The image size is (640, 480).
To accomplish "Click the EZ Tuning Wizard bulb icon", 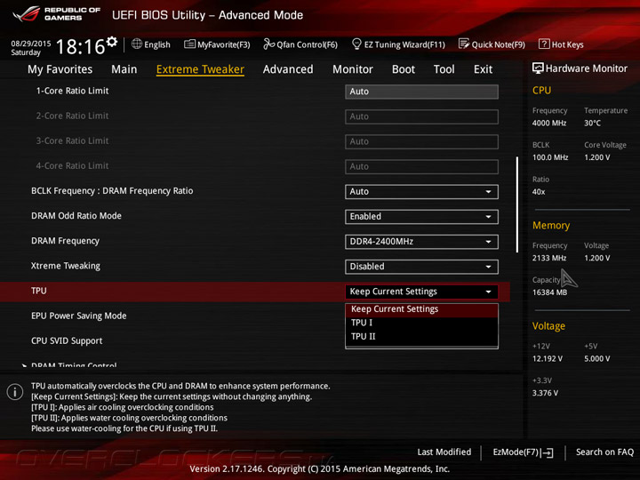I will (x=356, y=44).
